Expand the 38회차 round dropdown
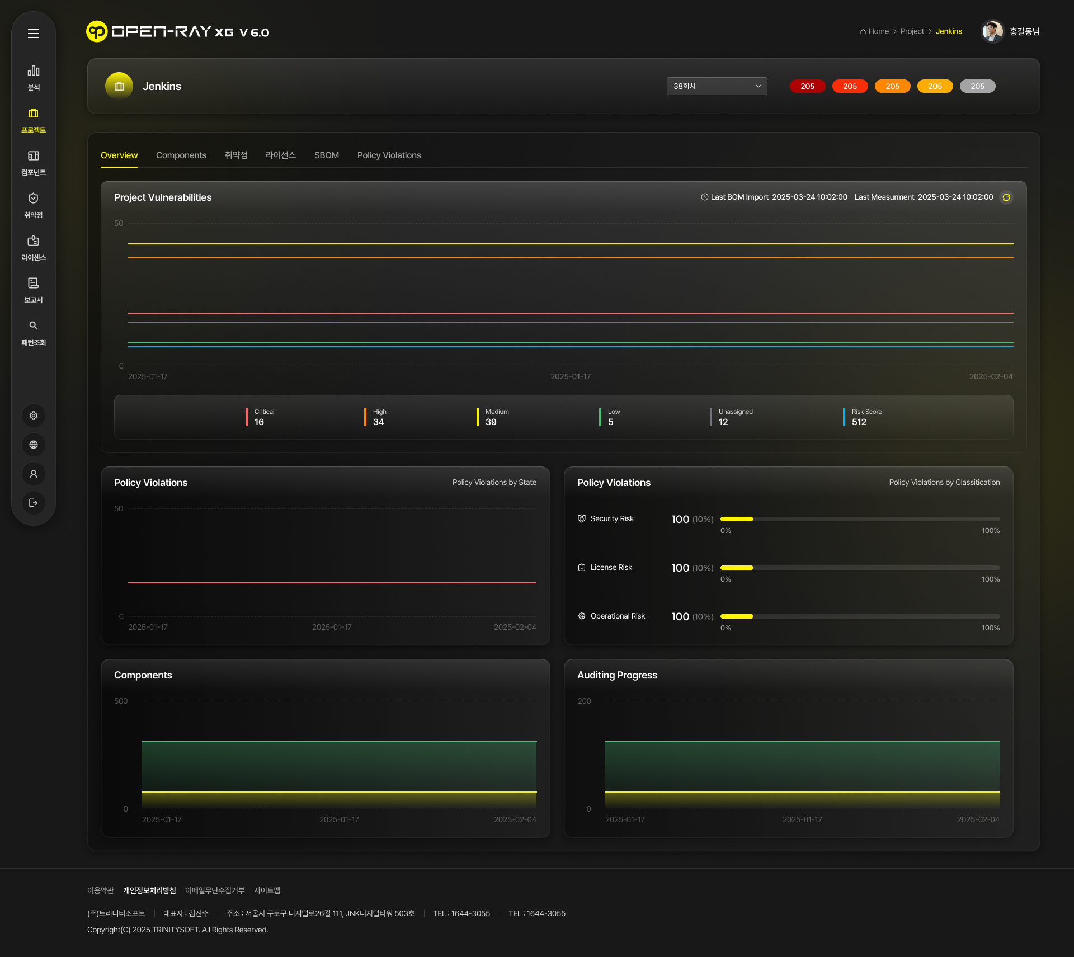Viewport: 1074px width, 957px height. tap(717, 86)
